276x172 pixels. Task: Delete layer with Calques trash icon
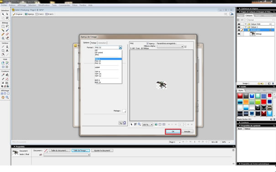[x=273, y=84]
